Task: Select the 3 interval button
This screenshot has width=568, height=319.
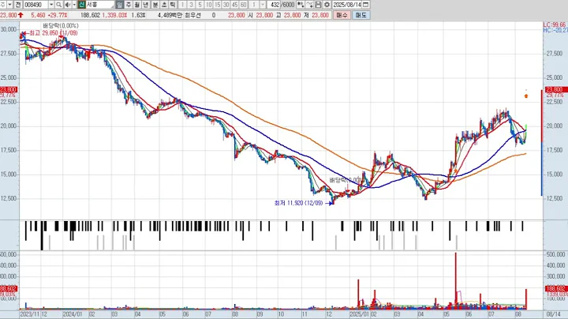Action: tap(191, 5)
